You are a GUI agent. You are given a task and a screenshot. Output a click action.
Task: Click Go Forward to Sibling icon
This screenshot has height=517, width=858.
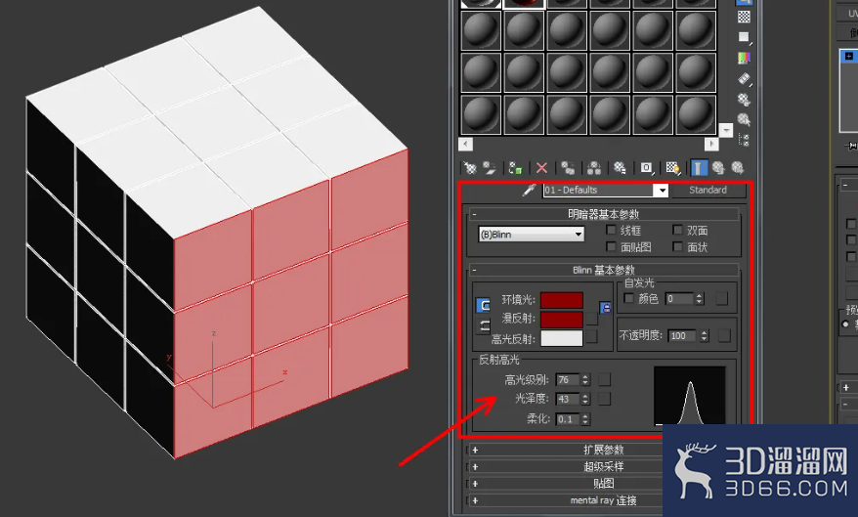tap(738, 168)
